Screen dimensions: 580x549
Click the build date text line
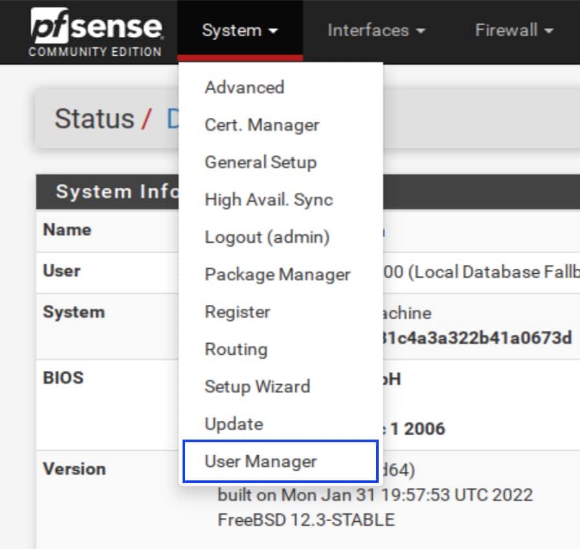[375, 495]
